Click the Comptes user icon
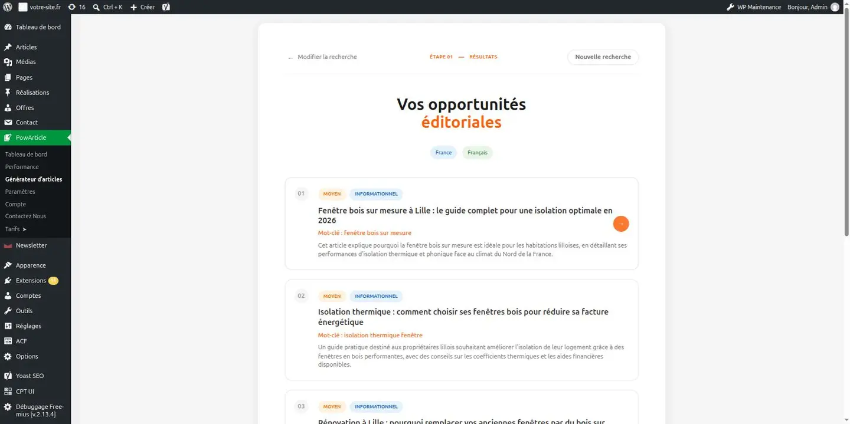Screen dimensions: 850x424 tap(8, 296)
